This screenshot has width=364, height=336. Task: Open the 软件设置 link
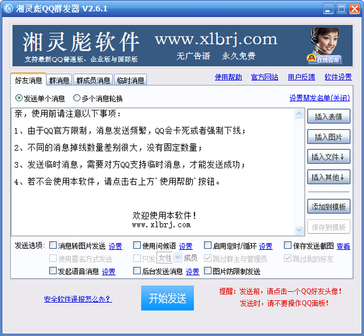pos(338,77)
